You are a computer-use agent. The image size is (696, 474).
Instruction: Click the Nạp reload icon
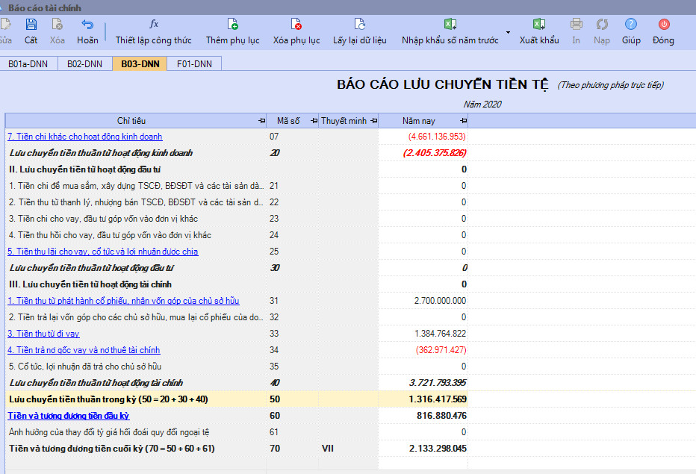602,25
